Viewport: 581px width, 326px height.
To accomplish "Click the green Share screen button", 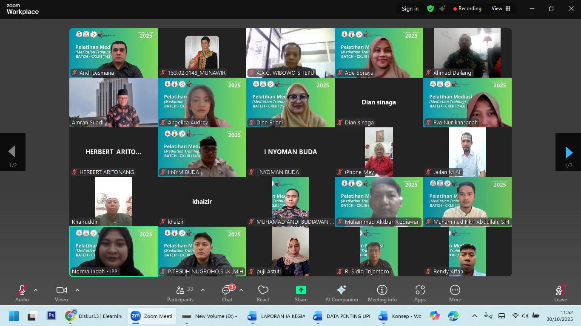I will click(x=301, y=293).
